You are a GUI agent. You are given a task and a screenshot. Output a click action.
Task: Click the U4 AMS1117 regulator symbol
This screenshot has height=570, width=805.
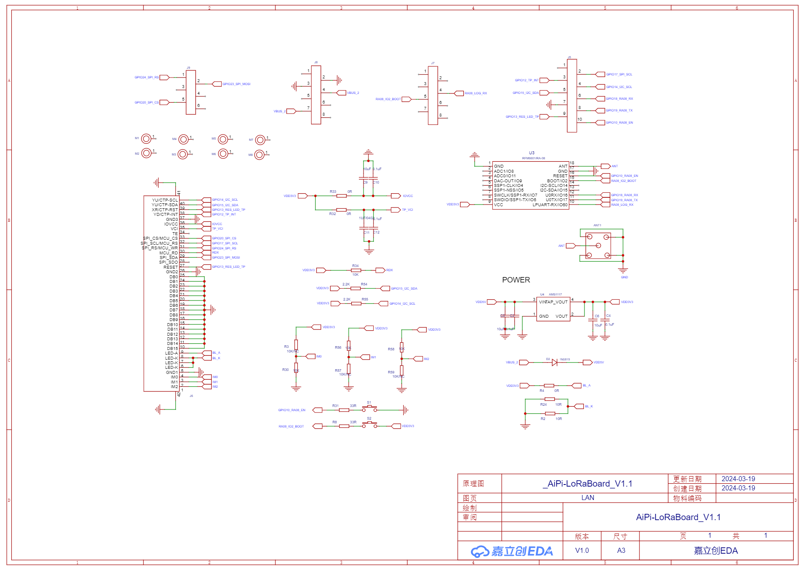[553, 309]
